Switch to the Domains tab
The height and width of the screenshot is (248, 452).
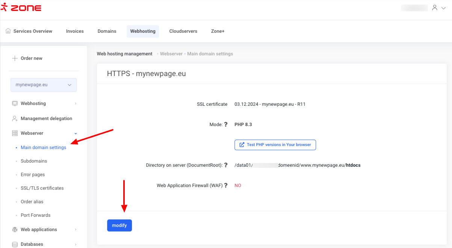(x=107, y=31)
